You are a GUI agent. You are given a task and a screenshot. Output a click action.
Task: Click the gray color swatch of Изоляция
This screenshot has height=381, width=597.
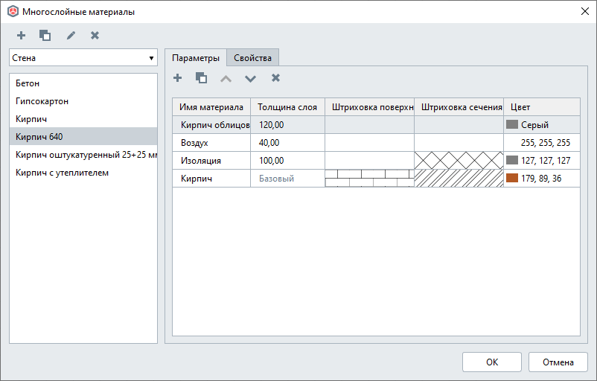511,160
